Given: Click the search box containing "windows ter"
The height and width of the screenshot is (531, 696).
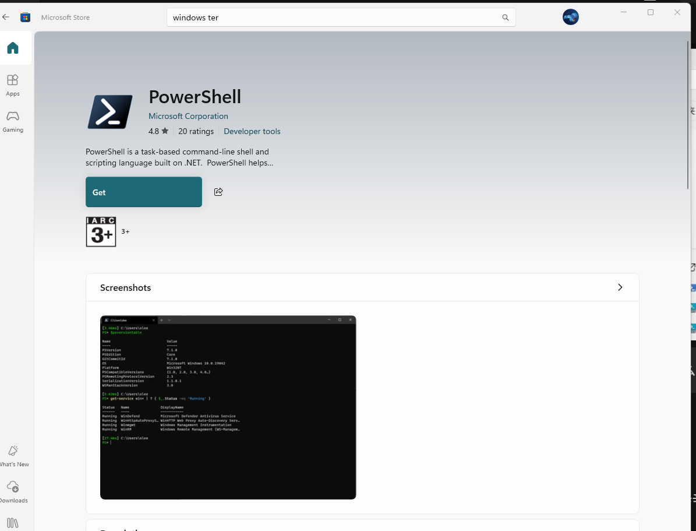Looking at the screenshot, I should pyautogui.click(x=332, y=17).
